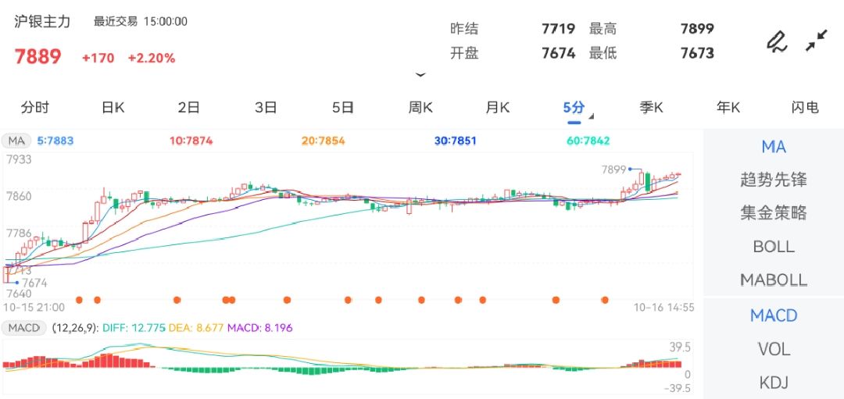Switch to the 周K tab
The image size is (844, 399).
pos(420,108)
